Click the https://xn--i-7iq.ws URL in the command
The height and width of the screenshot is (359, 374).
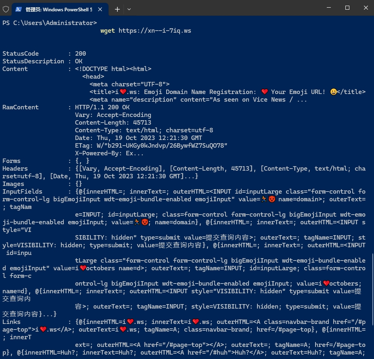tap(155, 31)
